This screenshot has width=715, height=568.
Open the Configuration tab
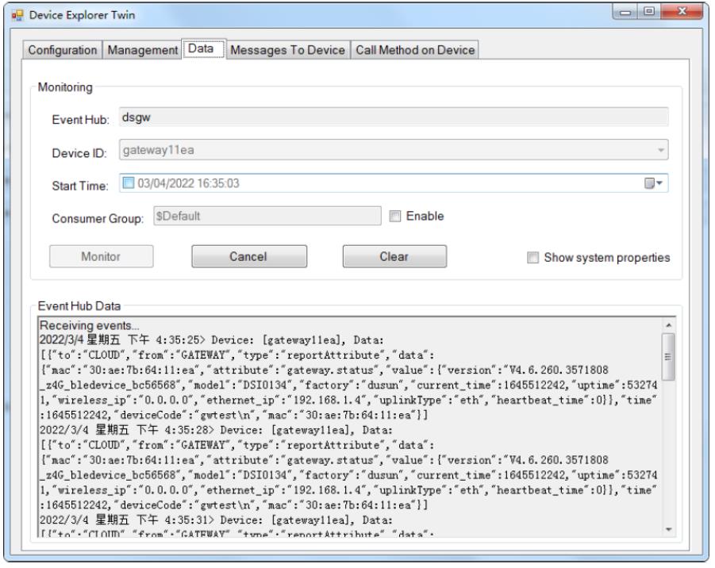[x=63, y=50]
